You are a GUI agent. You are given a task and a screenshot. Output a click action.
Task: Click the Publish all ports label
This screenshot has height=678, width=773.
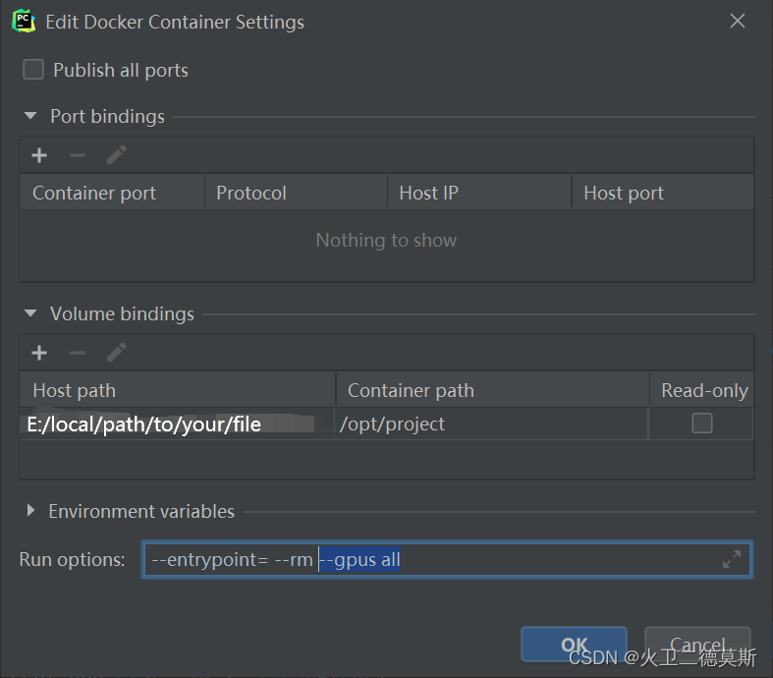(x=121, y=70)
